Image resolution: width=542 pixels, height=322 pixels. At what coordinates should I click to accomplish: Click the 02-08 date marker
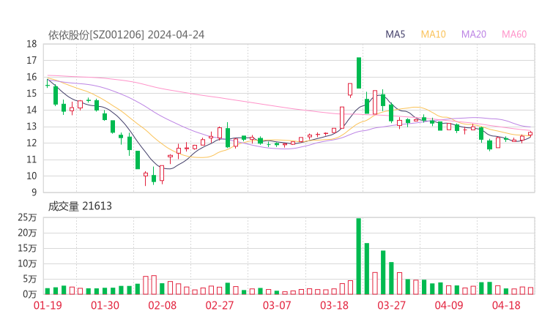pyautogui.click(x=163, y=306)
